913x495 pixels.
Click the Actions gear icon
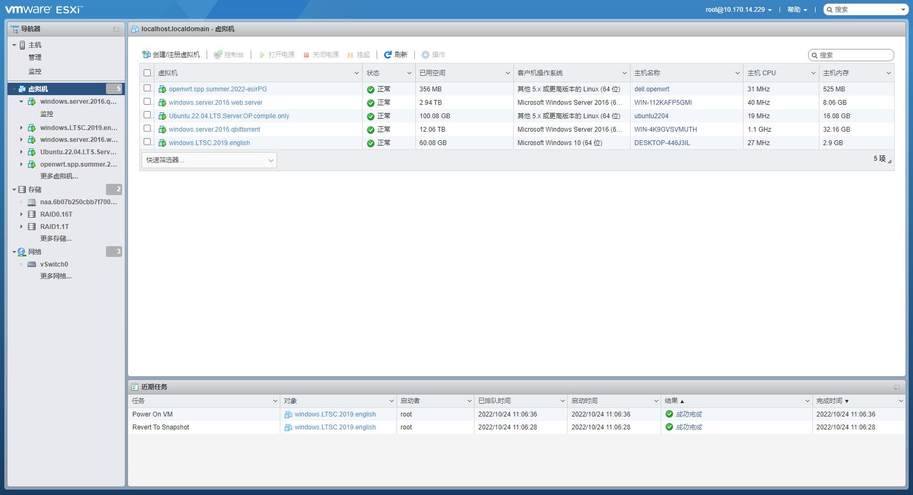click(426, 55)
